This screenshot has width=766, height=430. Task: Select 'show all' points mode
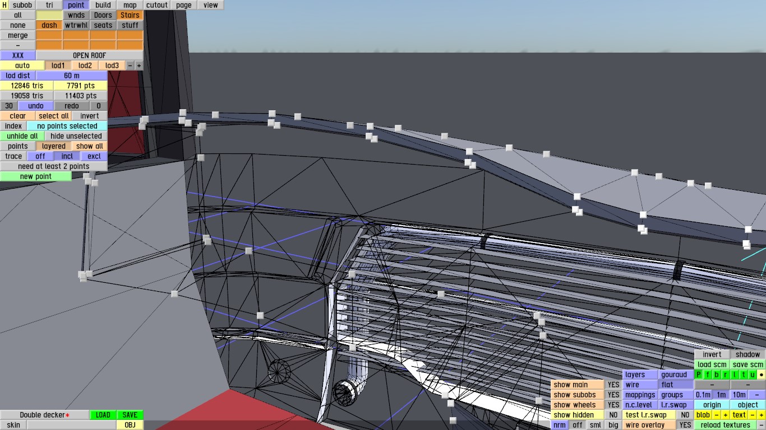pos(90,146)
